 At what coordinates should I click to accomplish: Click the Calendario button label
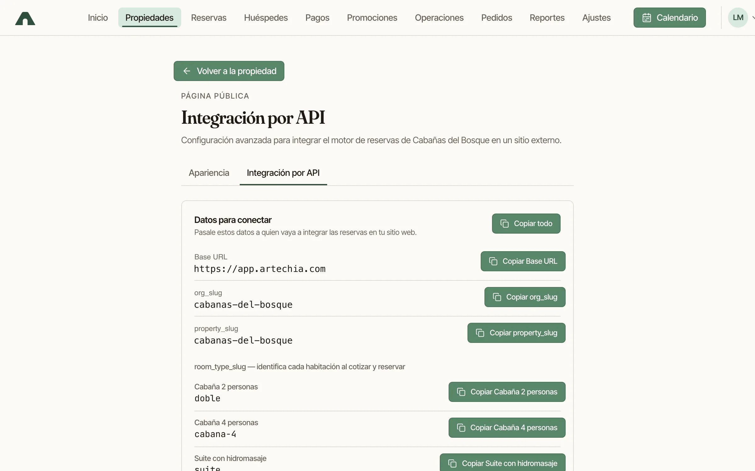pyautogui.click(x=677, y=18)
